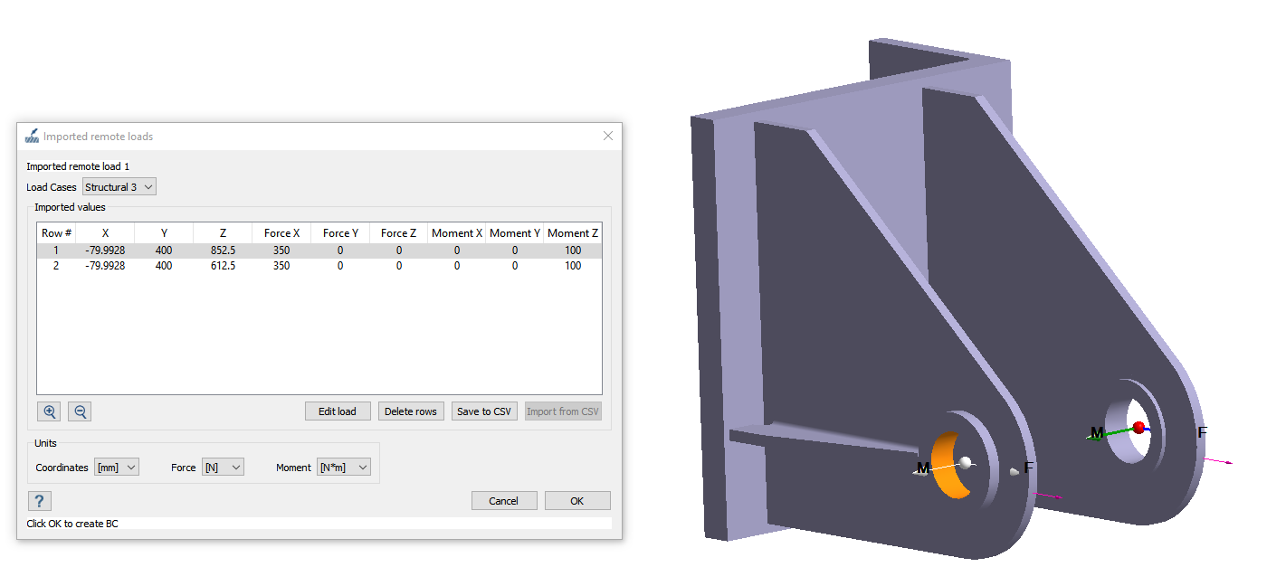This screenshot has height=586, width=1267.
Task: Click the white remote load point sphere
Action: coord(966,462)
